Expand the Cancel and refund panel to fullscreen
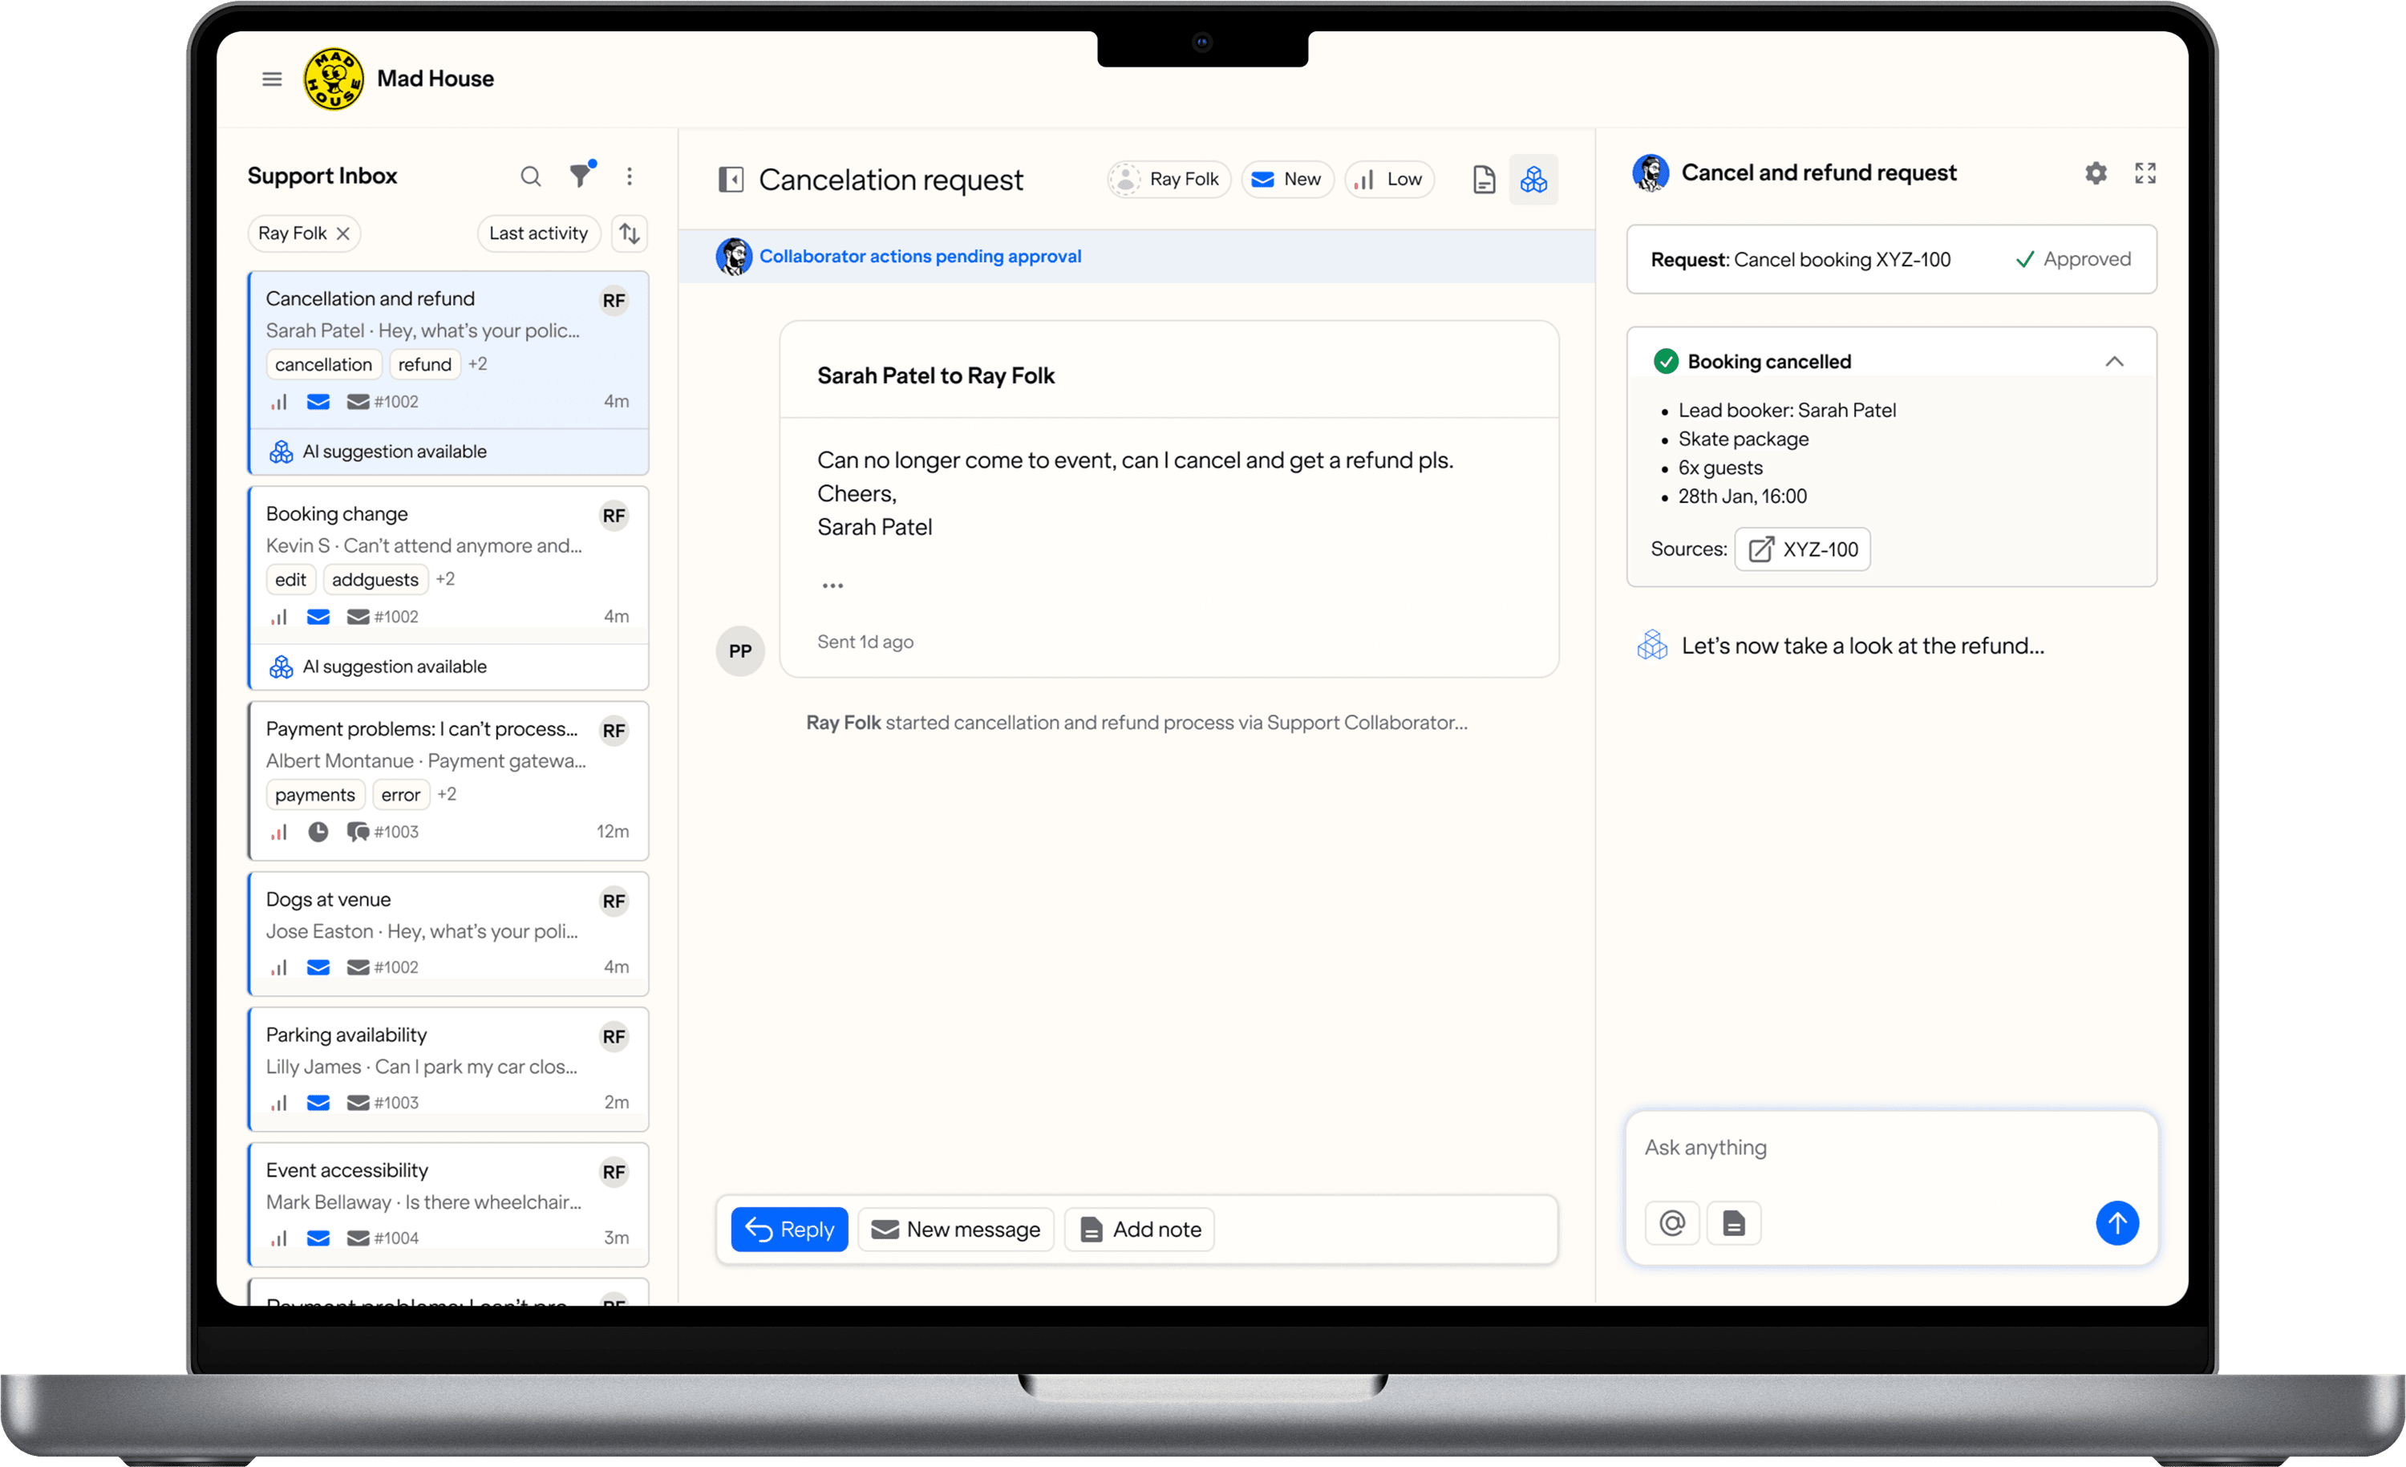Image resolution: width=2406 pixels, height=1467 pixels. (x=2145, y=173)
